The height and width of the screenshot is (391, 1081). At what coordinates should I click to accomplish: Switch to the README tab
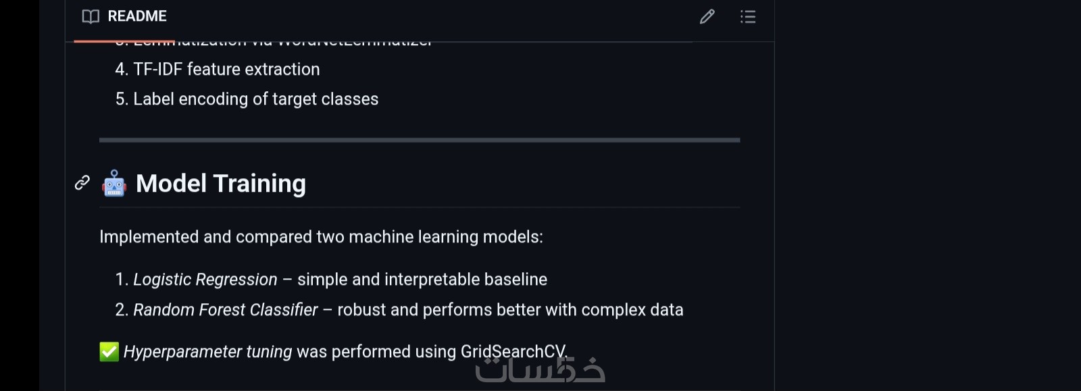point(136,17)
